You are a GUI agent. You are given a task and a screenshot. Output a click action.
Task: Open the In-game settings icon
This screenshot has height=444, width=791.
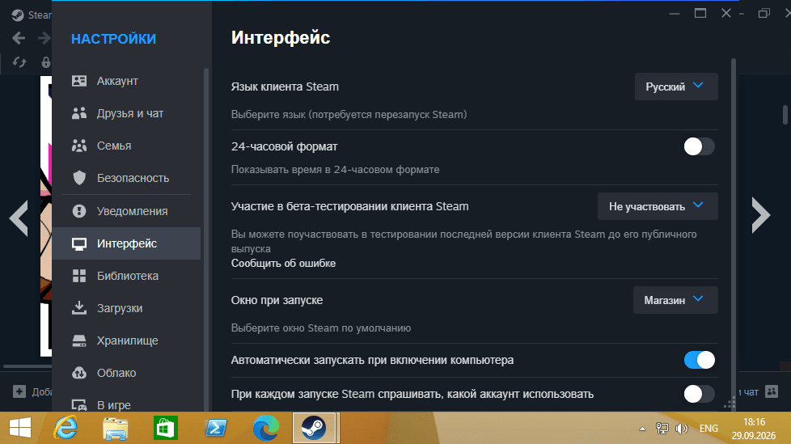[x=79, y=405]
